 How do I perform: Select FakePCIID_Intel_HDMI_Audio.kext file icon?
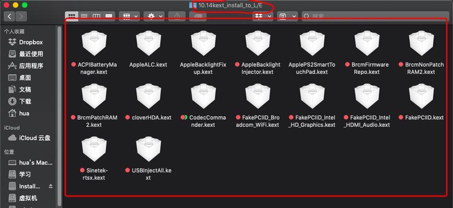point(366,96)
